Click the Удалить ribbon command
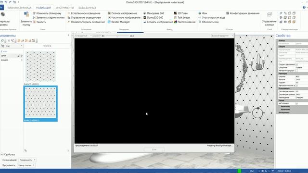The image size is (308, 173). pyautogui.click(x=39, y=22)
